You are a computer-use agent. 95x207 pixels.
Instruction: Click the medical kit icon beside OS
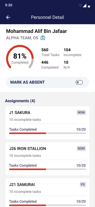point(43,38)
